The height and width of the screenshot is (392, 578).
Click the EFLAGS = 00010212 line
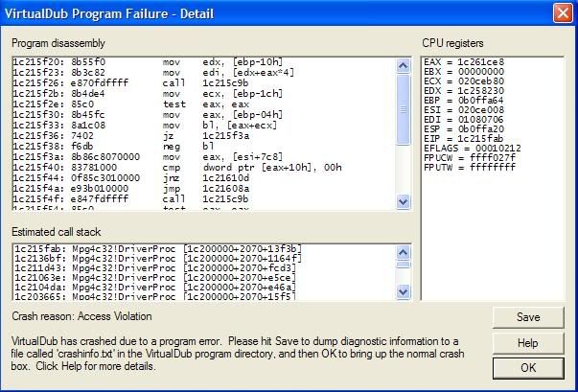(473, 149)
